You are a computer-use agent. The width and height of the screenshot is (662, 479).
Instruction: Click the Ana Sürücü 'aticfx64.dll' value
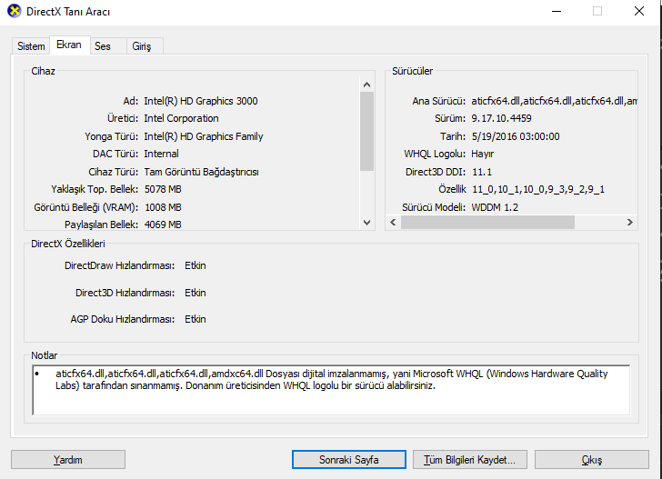point(554,101)
